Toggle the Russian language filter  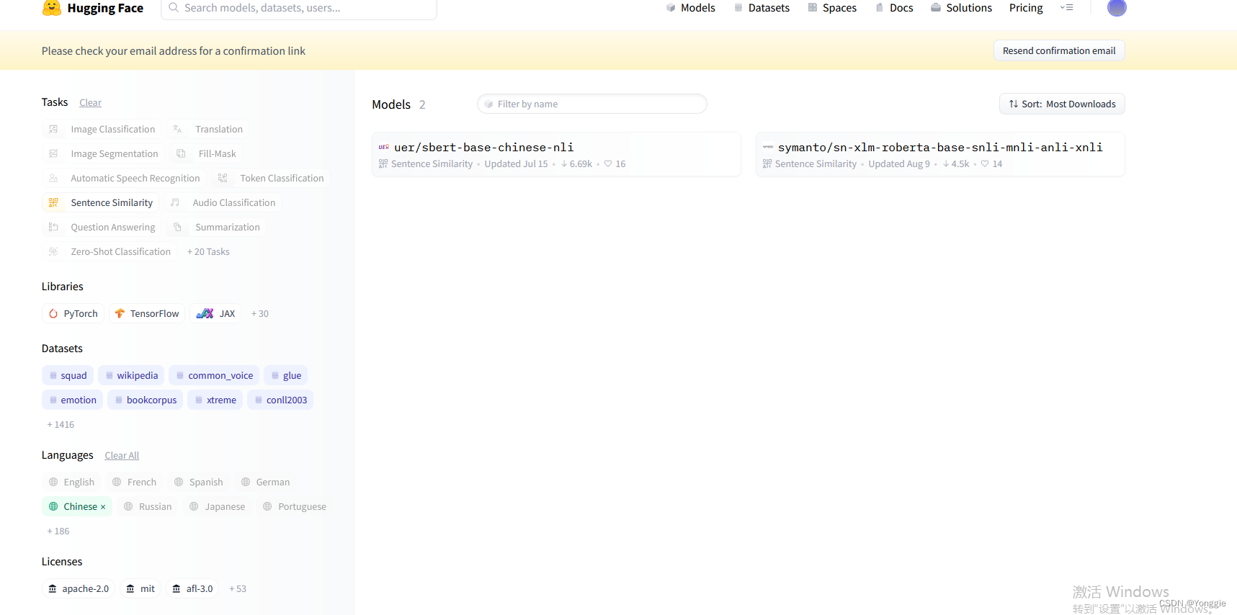(148, 507)
